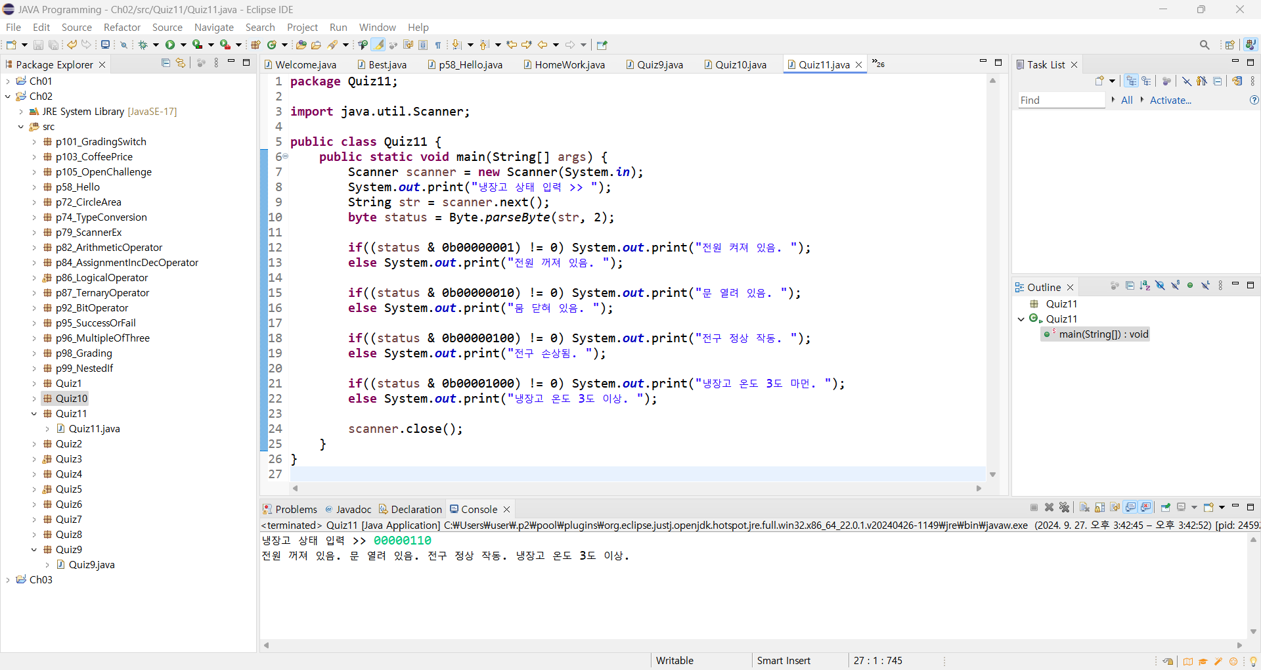Open the Run button dropdown arrow
Viewport: 1261px width, 670px height.
click(x=183, y=45)
